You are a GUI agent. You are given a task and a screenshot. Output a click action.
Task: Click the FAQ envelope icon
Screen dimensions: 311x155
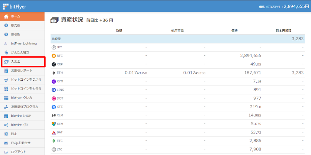point(6,143)
